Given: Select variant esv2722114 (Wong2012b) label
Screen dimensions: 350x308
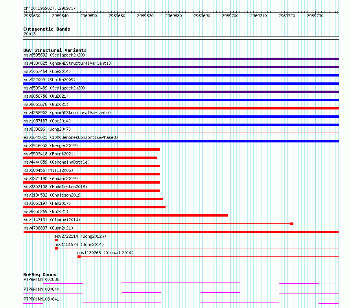Looking at the screenshot, I should coord(80,236).
